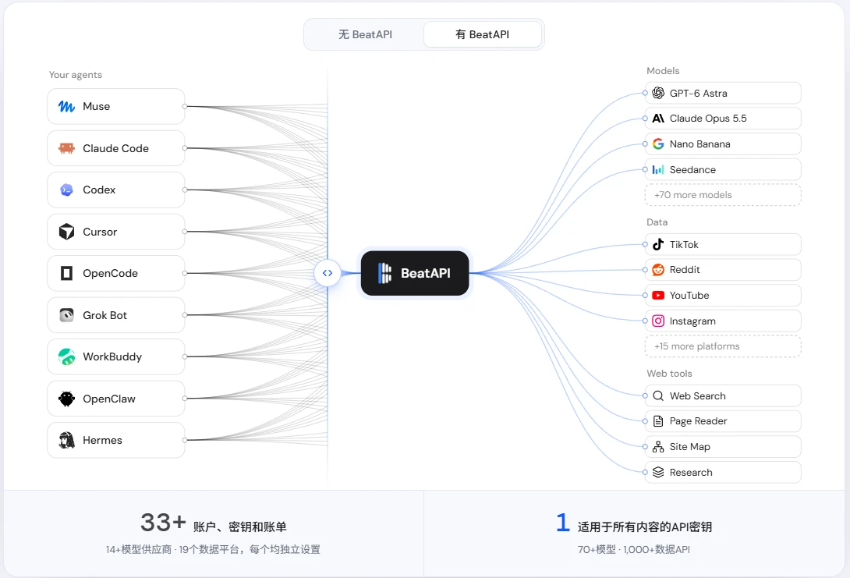This screenshot has width=850, height=578.
Task: Click the OpenCode square icon
Action: 67,273
